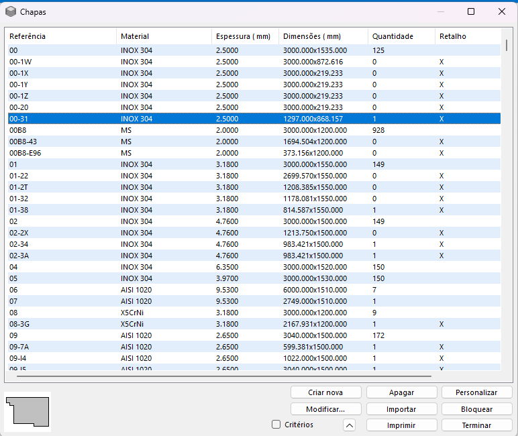This screenshot has width=518, height=436.
Task: Select row with reference 00
Action: pos(254,50)
